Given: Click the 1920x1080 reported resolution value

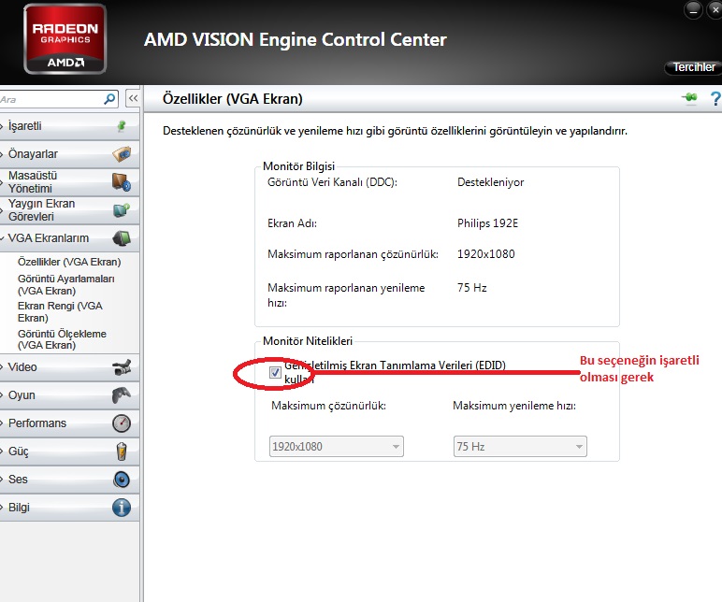Looking at the screenshot, I should pyautogui.click(x=485, y=254).
